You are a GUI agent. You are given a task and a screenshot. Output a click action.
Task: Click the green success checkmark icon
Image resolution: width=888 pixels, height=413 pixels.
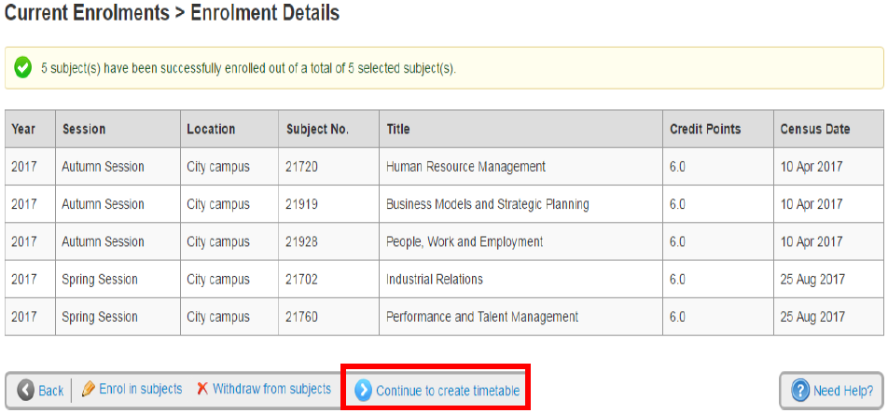[22, 68]
